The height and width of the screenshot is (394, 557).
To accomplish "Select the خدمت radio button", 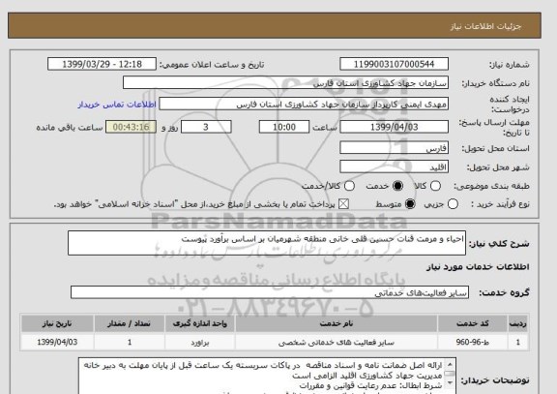I will click(397, 186).
